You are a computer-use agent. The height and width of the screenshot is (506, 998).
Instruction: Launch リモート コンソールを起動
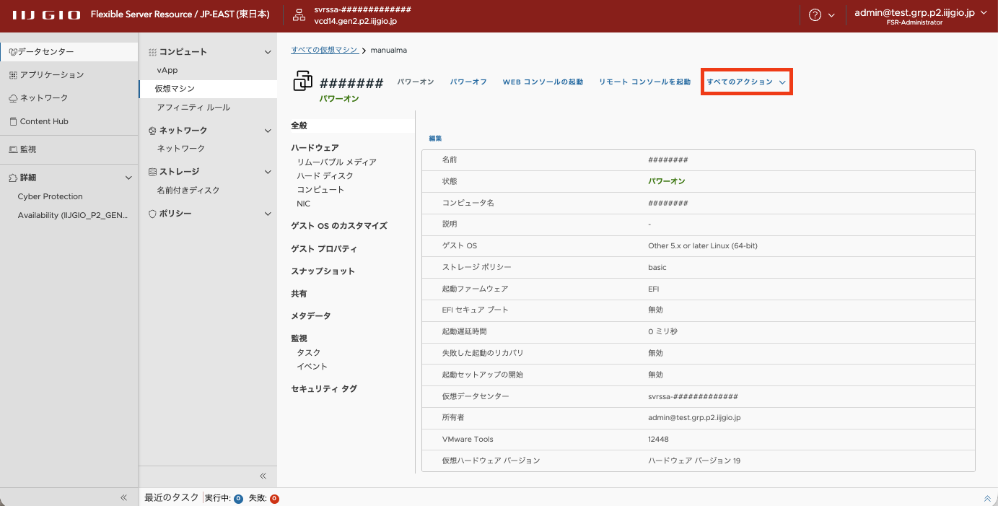(x=644, y=82)
